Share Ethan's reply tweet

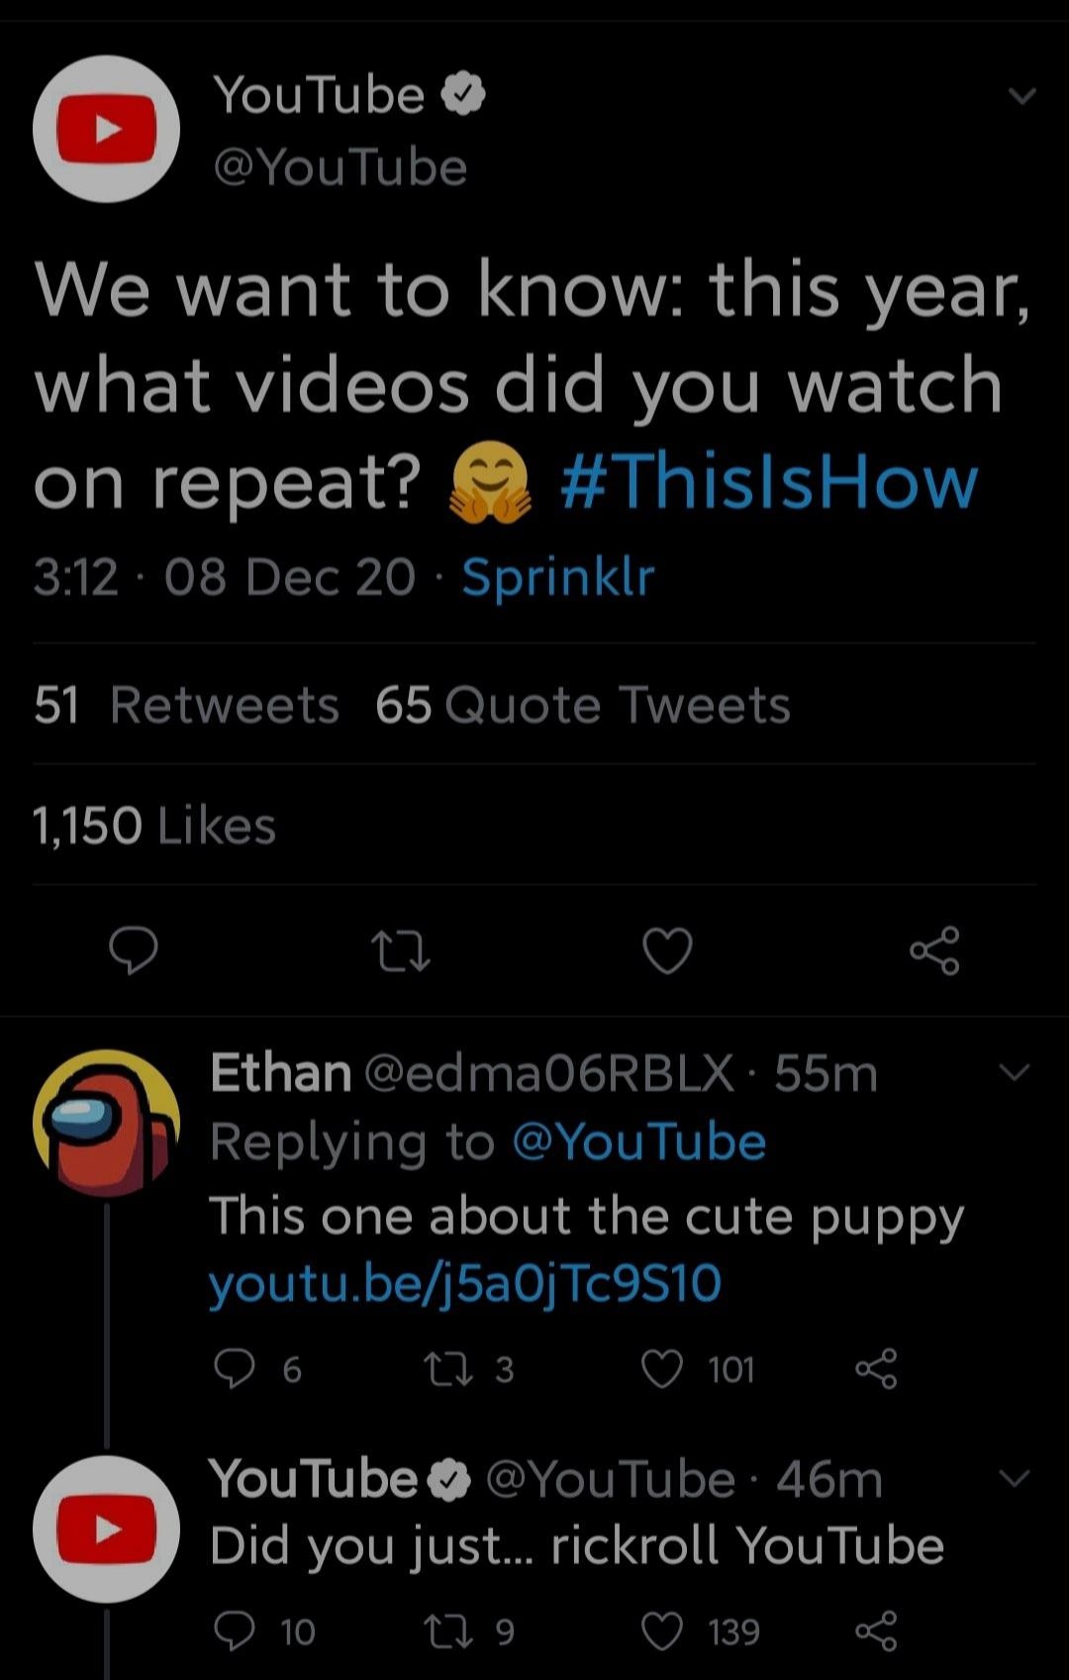point(876,1369)
